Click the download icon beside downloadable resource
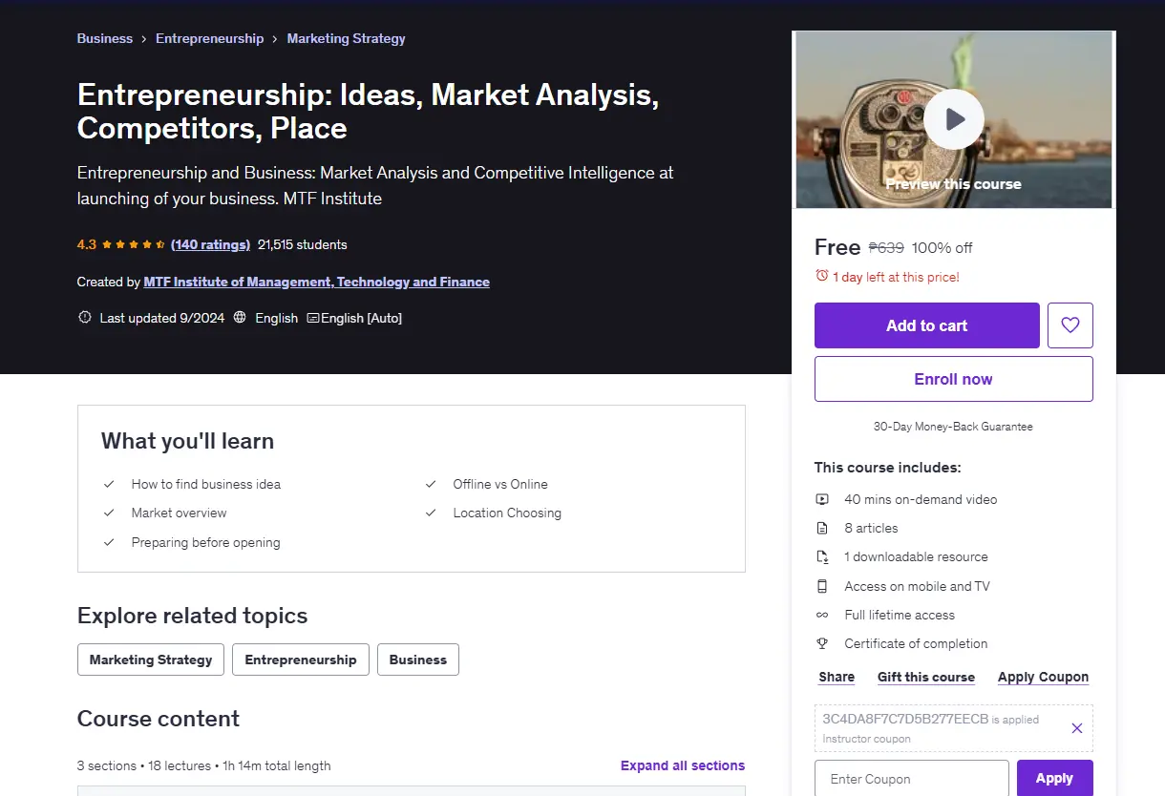 (822, 556)
